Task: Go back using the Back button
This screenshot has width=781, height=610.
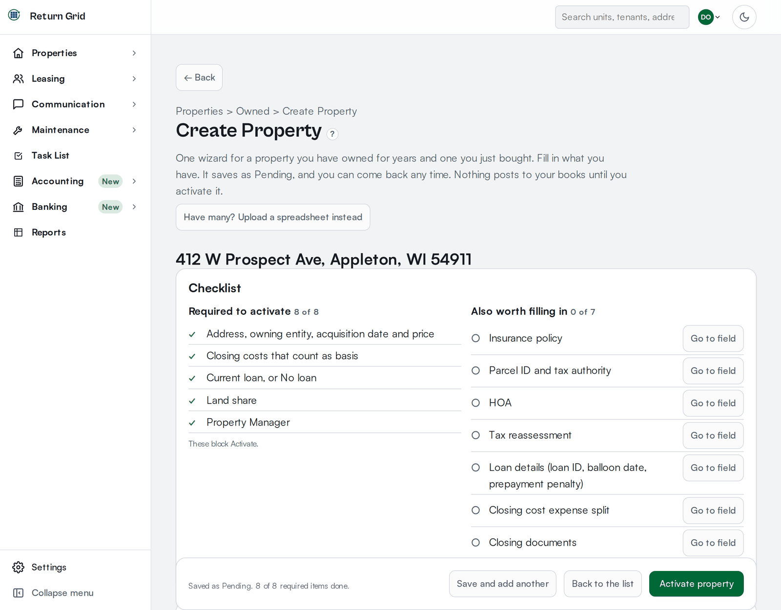Action: [199, 78]
